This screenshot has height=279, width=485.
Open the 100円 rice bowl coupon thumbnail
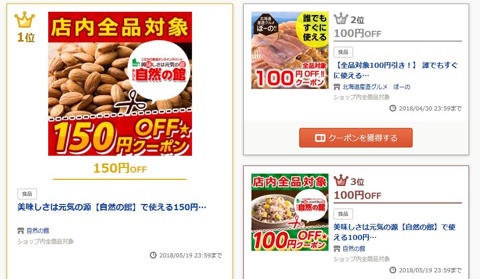click(290, 212)
